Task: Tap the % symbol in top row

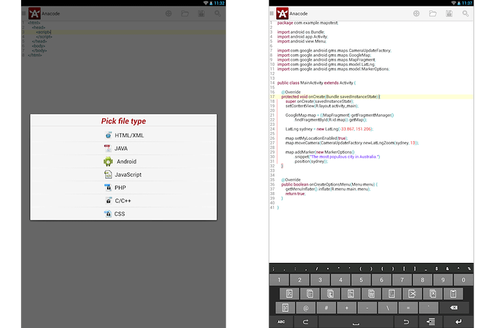Action: tap(469, 269)
